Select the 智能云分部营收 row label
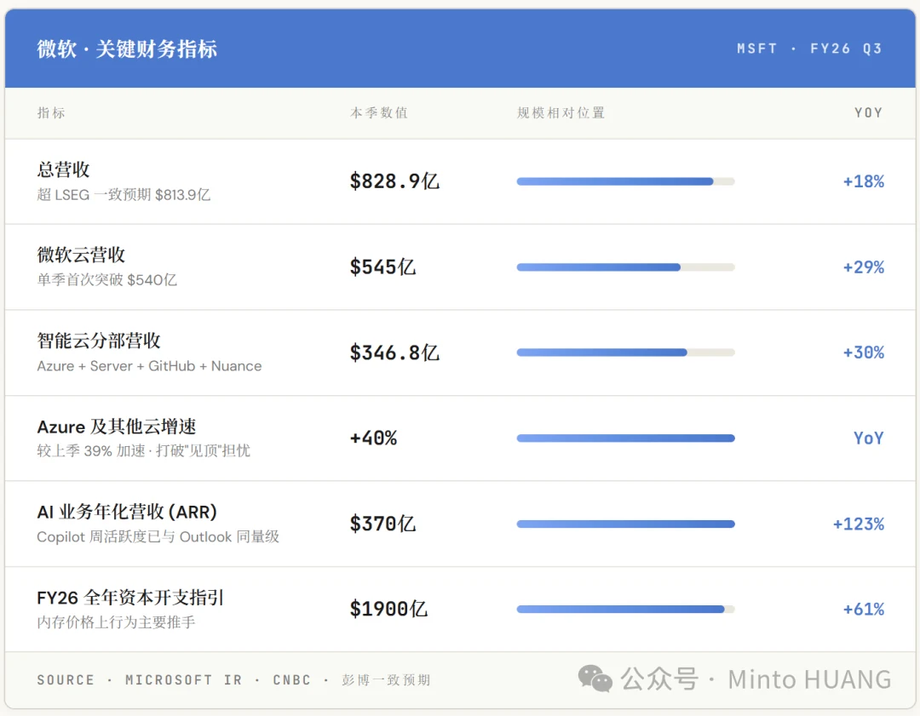This screenshot has width=920, height=716. (x=99, y=341)
